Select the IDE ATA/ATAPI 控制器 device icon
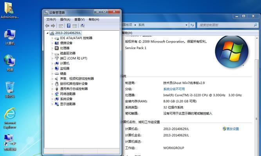This screenshot has width=261, height=156. pos(57,38)
